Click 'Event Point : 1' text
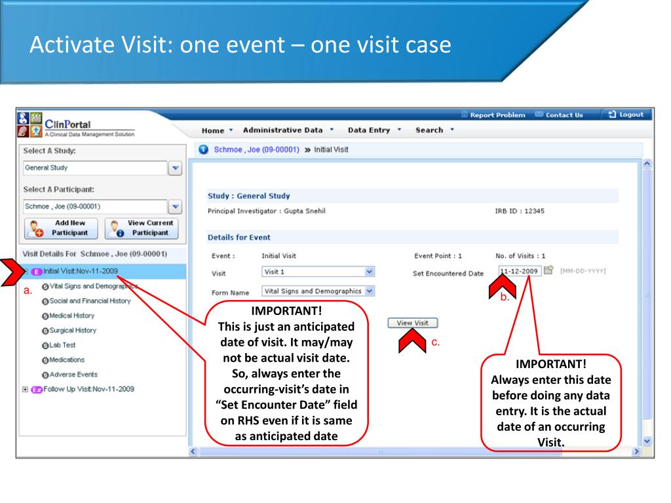Image resolution: width=671 pixels, height=503 pixels. 438,256
